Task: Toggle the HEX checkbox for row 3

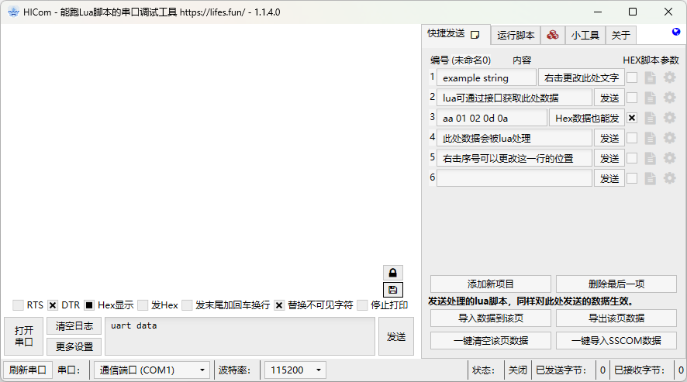Action: [x=632, y=118]
